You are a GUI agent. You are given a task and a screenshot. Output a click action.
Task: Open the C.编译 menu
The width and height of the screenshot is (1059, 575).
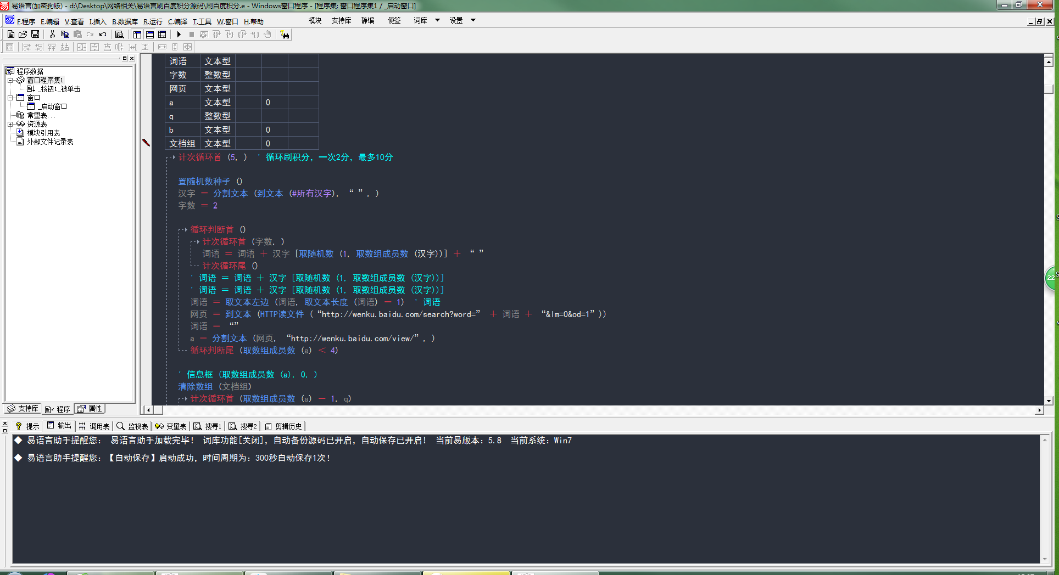point(177,21)
